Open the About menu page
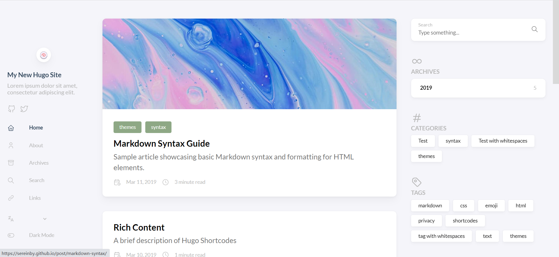This screenshot has width=559, height=257. pos(36,145)
